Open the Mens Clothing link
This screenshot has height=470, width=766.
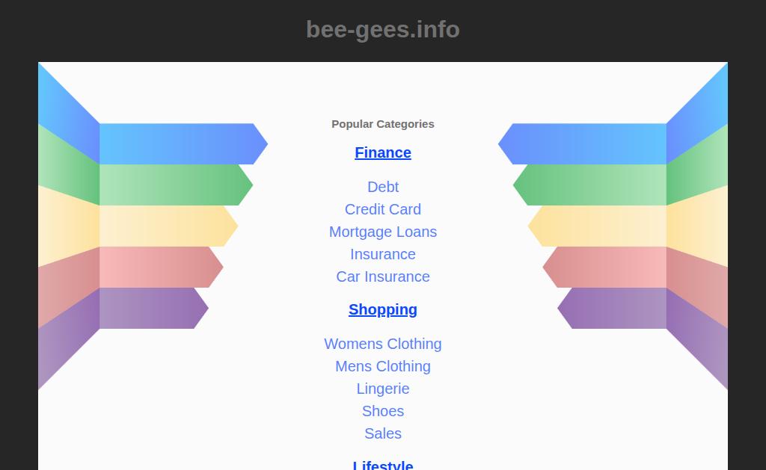click(383, 367)
